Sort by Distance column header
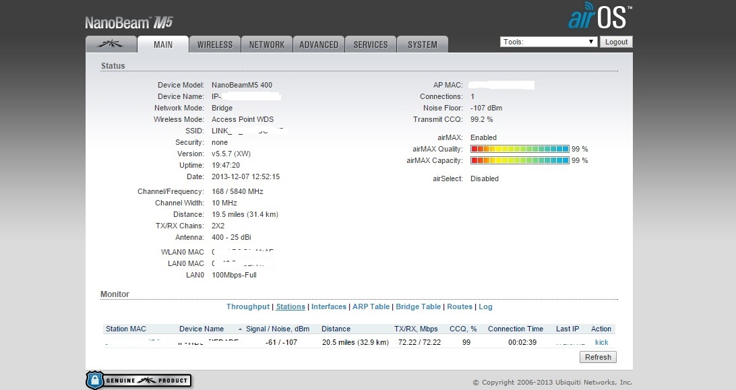736x390 pixels. [x=336, y=329]
